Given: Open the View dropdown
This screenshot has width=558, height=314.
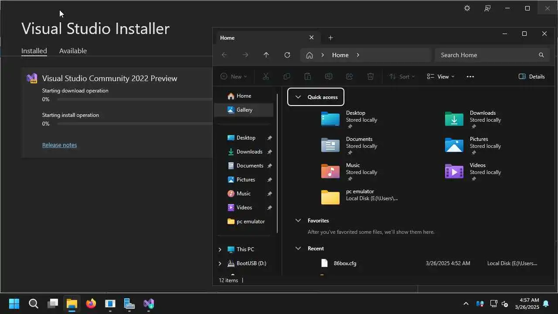Looking at the screenshot, I should [441, 76].
